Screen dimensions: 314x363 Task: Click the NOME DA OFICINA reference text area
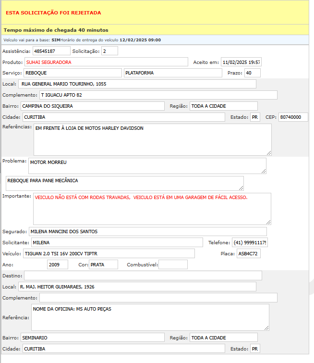pyautogui.click(x=150, y=317)
